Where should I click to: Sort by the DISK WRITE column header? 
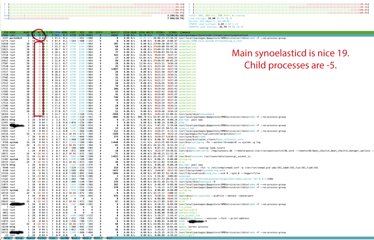click(146, 32)
